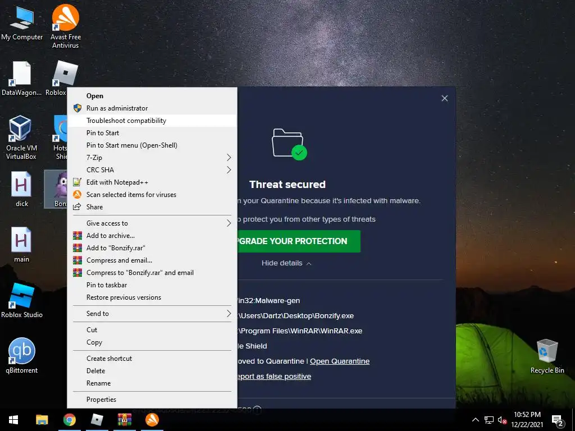Click Cut in the context menu

pos(152,330)
